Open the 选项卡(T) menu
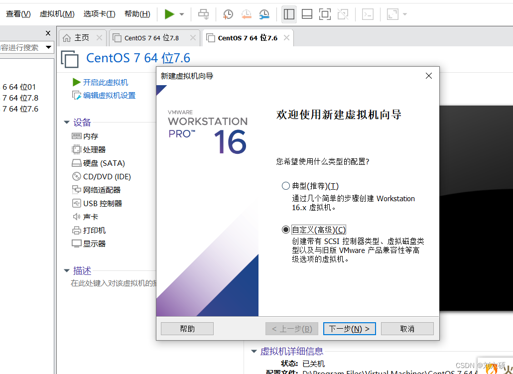This screenshot has height=374, width=513. pyautogui.click(x=100, y=14)
